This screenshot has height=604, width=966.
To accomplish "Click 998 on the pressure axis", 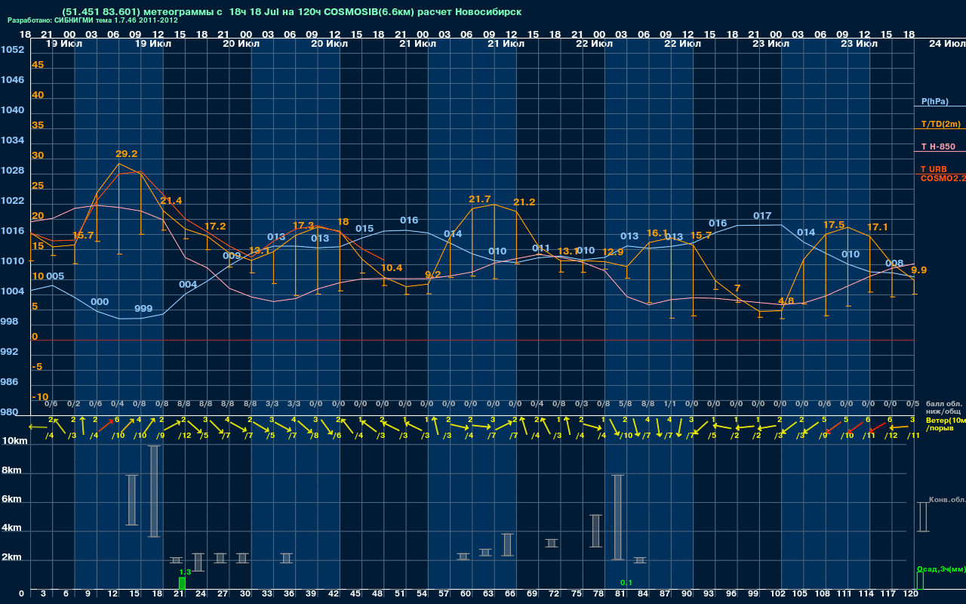I will pos(9,322).
